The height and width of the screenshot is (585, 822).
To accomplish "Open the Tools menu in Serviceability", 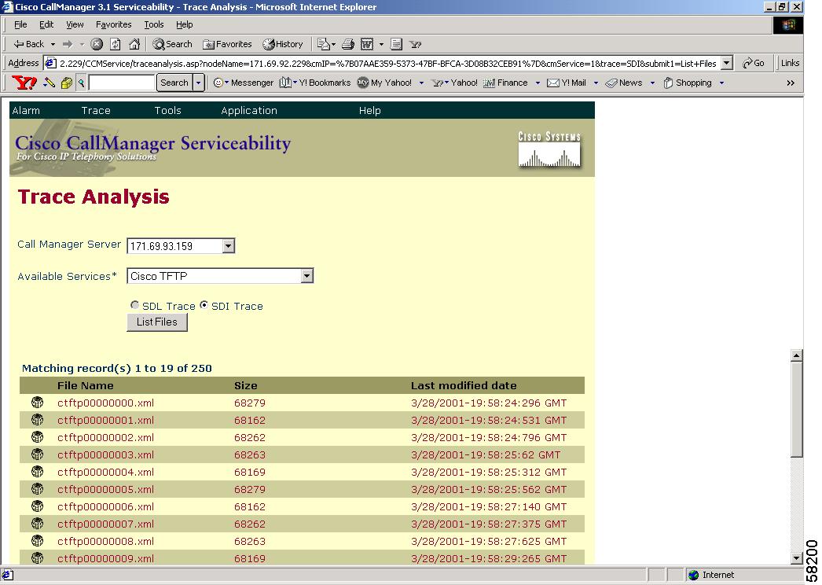I will coord(167,110).
